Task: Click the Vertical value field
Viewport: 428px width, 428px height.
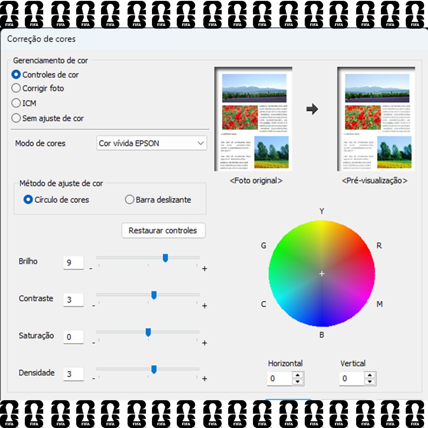Action: click(352, 378)
